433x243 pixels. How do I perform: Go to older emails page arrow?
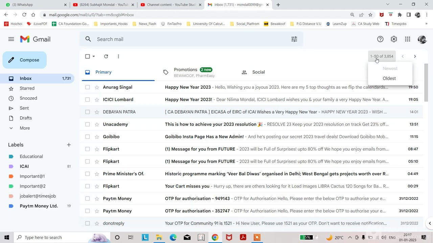pyautogui.click(x=415, y=56)
